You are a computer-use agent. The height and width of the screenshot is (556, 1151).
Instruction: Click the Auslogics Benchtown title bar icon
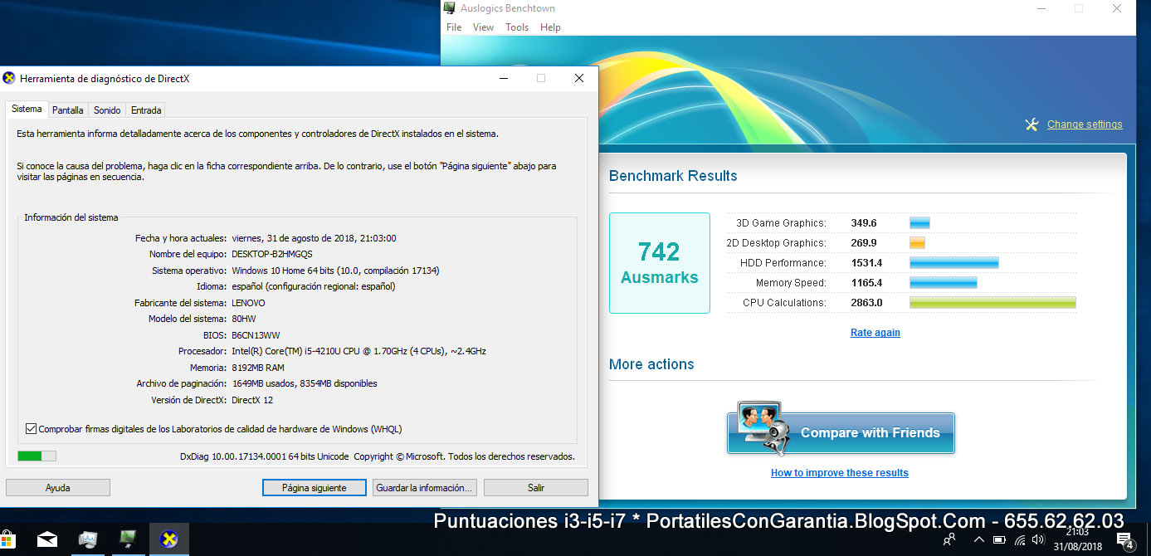click(x=450, y=8)
